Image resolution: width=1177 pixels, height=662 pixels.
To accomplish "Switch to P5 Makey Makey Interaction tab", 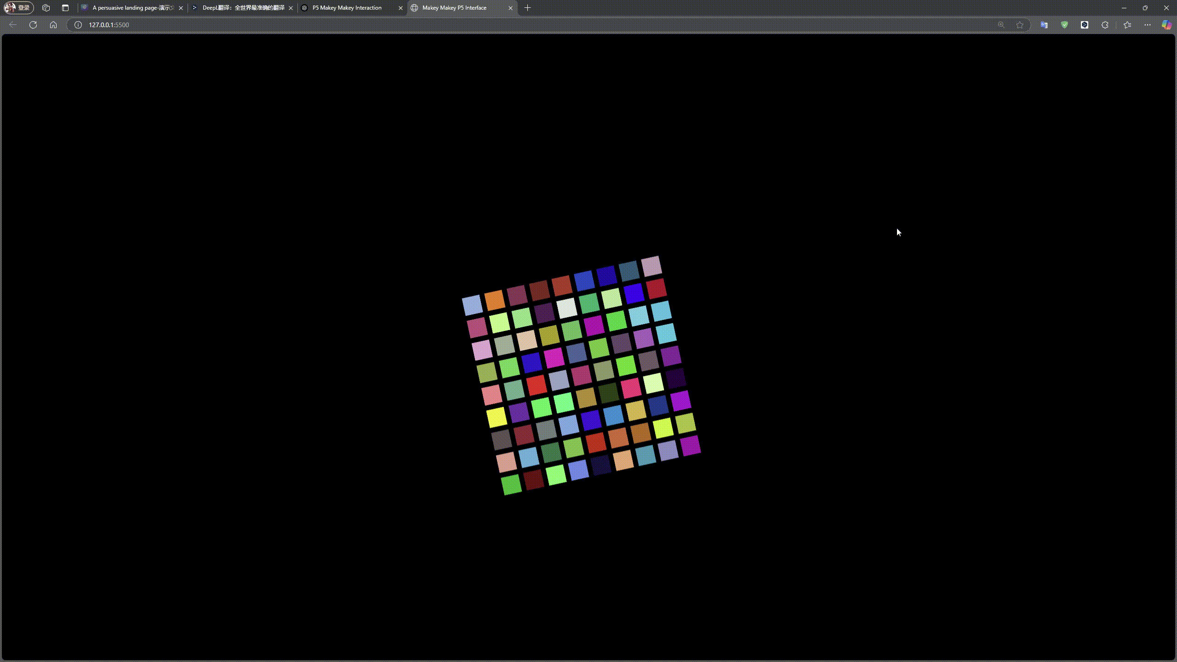I will click(347, 8).
